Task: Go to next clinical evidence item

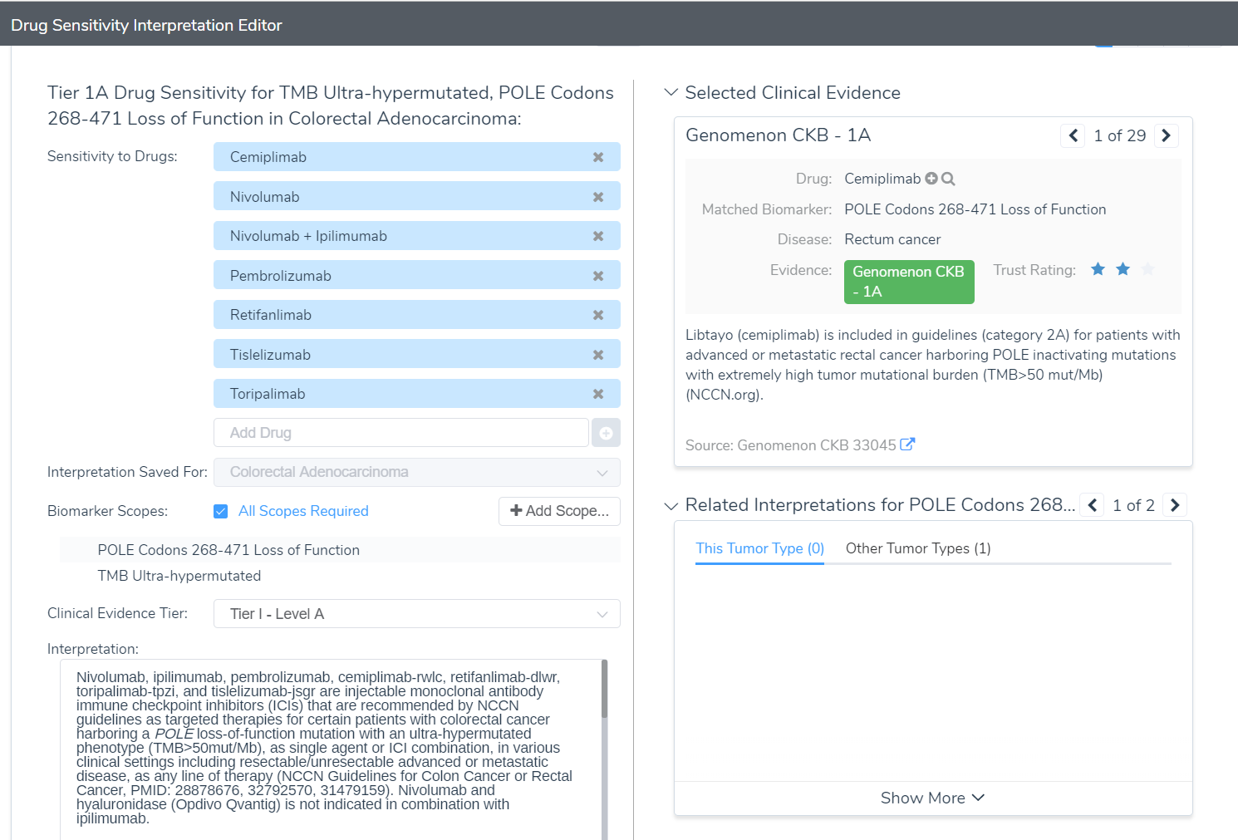Action: point(1166,135)
